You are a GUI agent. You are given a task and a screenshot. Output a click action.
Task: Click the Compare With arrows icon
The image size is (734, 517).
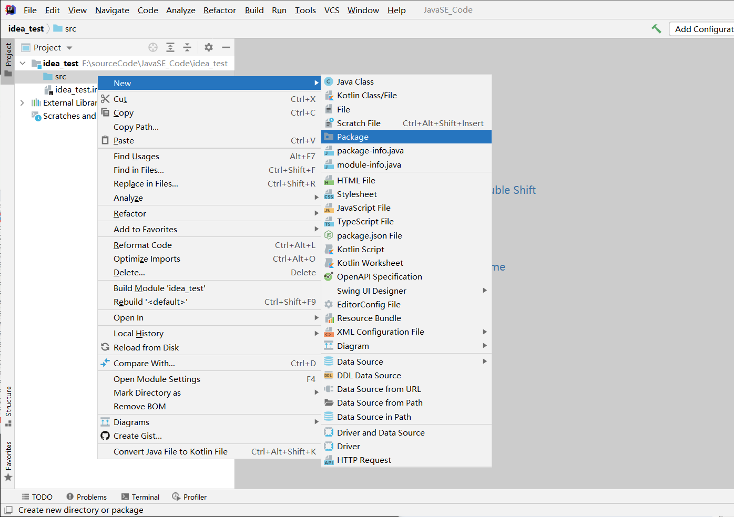[x=105, y=363]
